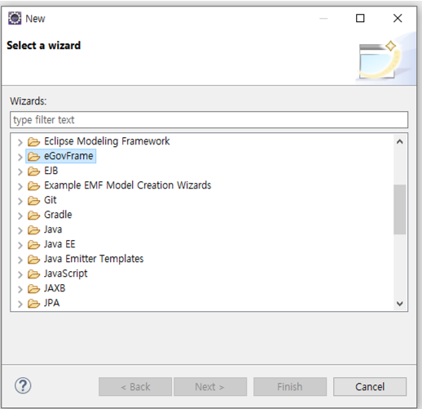Click the Cancel button
This screenshot has height=409, width=422.
tap(370, 386)
